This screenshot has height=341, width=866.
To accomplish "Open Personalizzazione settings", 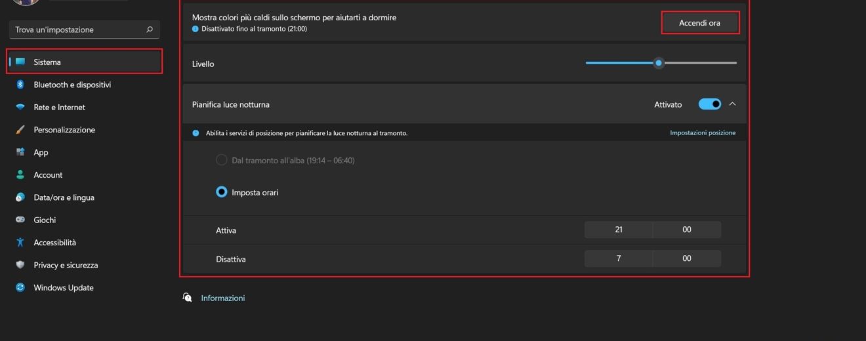I will (85, 130).
